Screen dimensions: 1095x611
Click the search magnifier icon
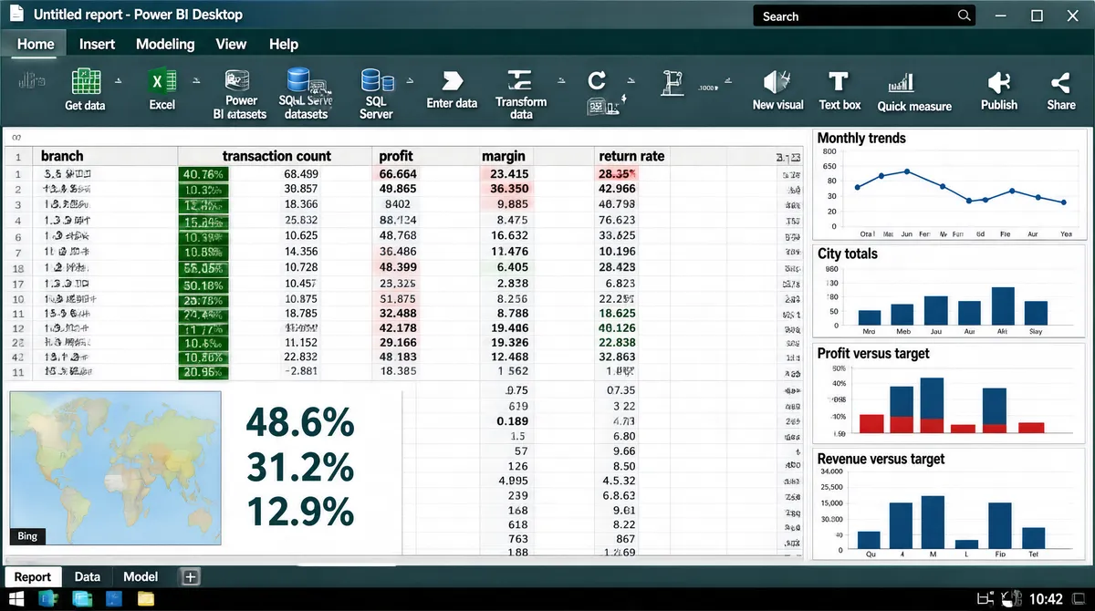[965, 16]
